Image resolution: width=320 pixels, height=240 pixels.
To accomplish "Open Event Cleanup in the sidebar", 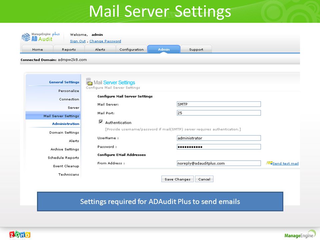I will point(66,166).
